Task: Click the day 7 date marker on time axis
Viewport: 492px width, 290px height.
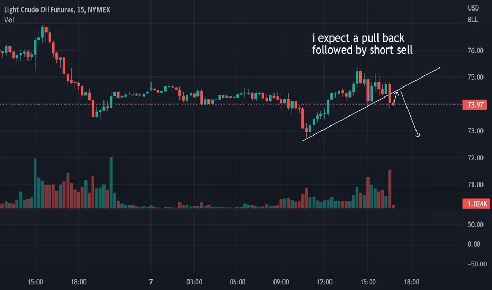Action: pos(151,282)
